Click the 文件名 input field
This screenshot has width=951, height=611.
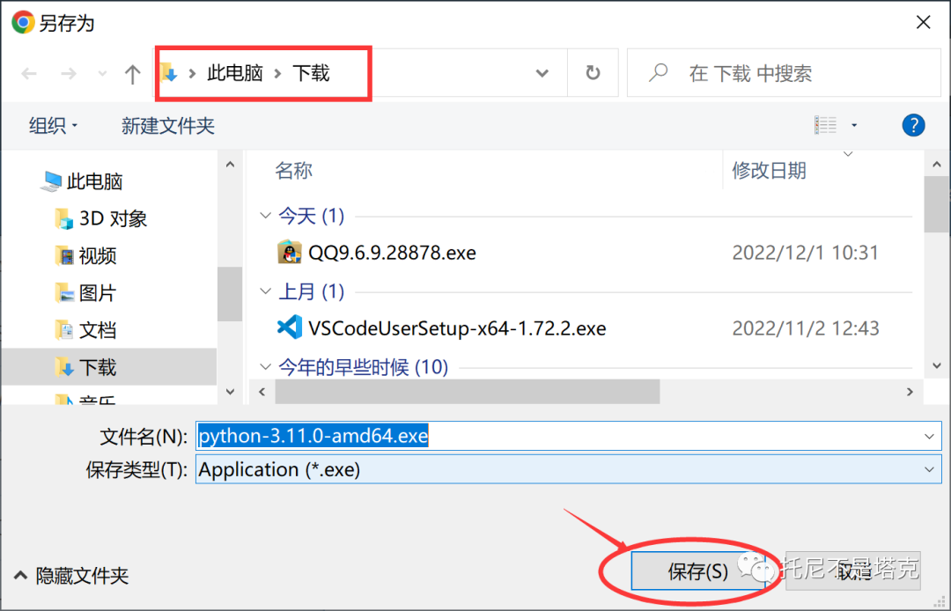(x=568, y=436)
